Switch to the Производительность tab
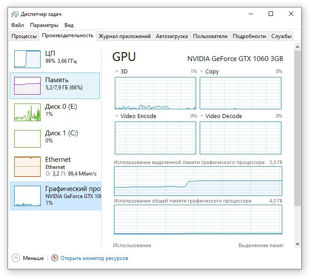311x279 pixels. [x=68, y=35]
